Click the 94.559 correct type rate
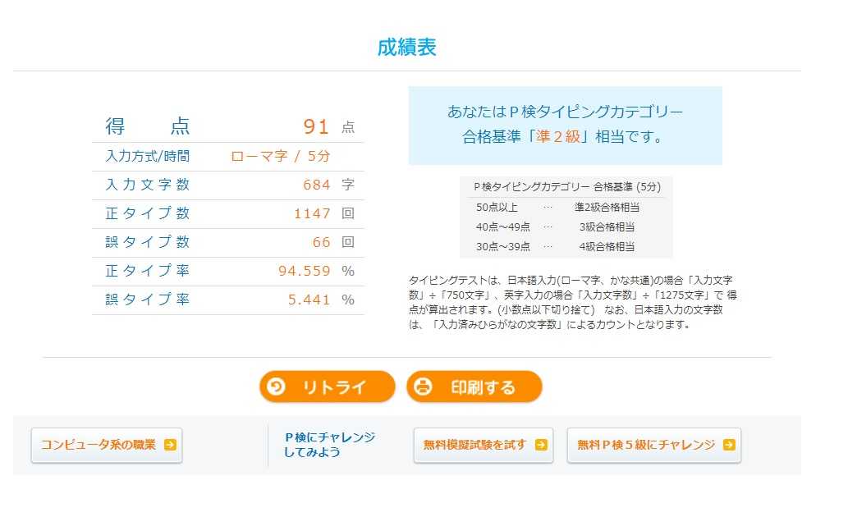The width and height of the screenshot is (848, 526). tap(305, 271)
